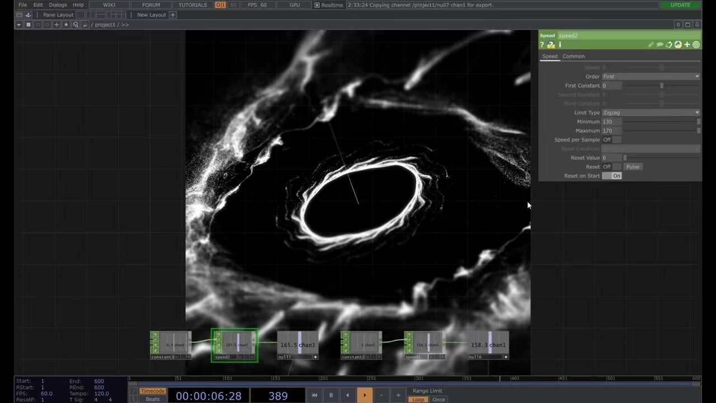This screenshot has height=403, width=716.
Task: Click the star bookmark icon in path bar
Action: point(66,25)
